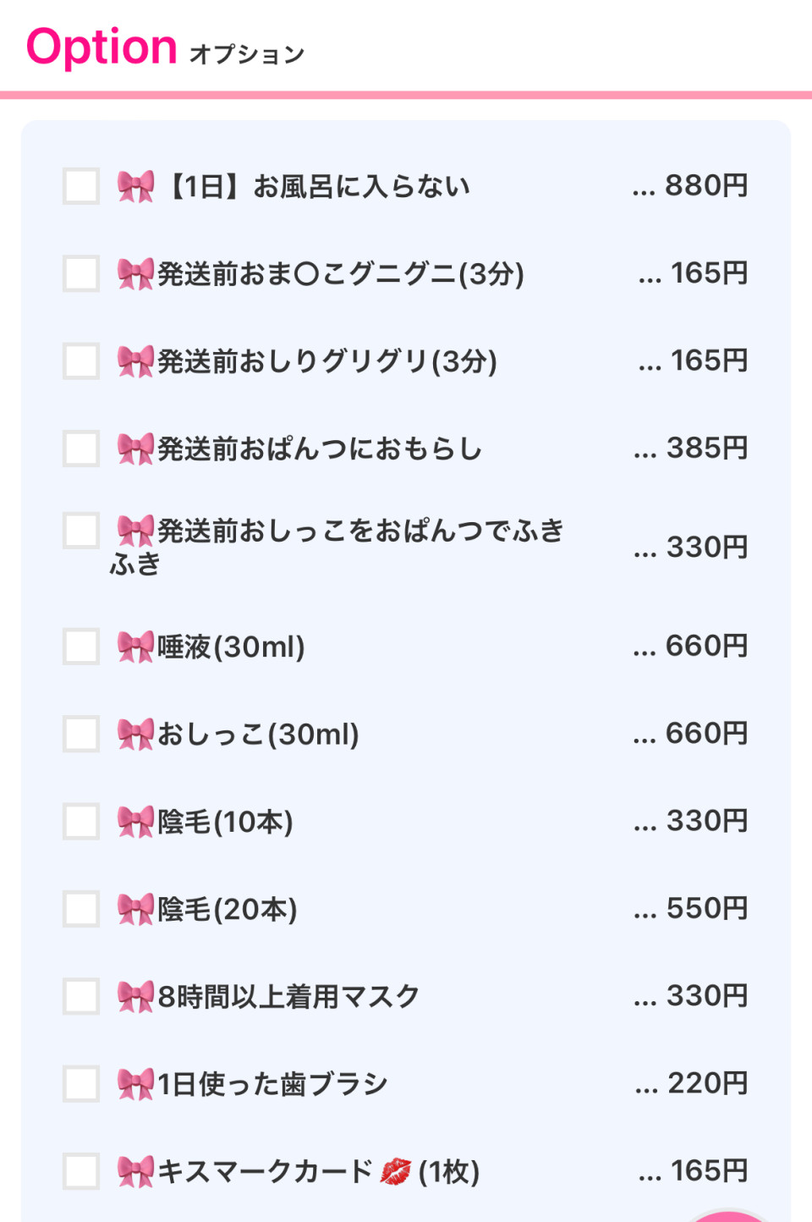The width and height of the screenshot is (812, 1222).
Task: Click the pink Option heading text
Action: point(101,47)
